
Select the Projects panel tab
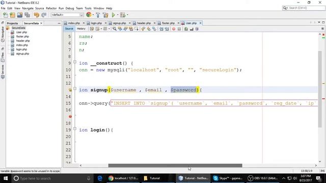pos(12,23)
